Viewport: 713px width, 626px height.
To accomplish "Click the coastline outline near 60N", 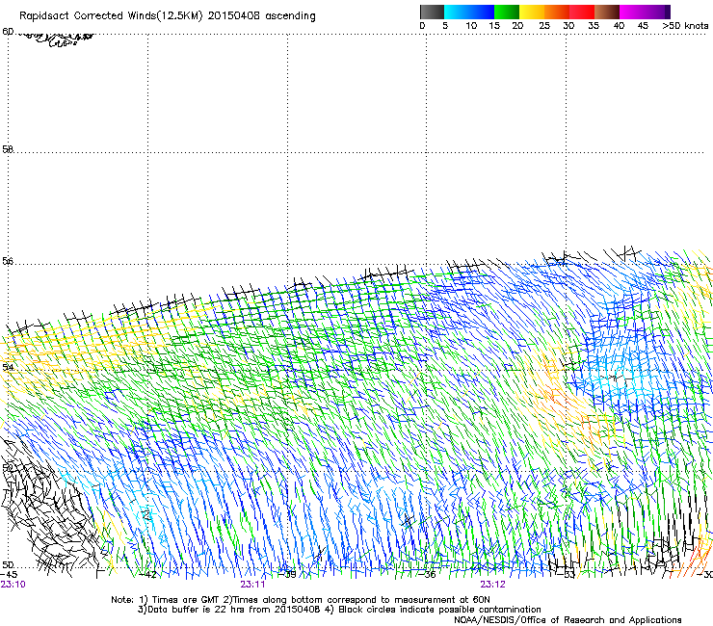I will tap(55, 39).
